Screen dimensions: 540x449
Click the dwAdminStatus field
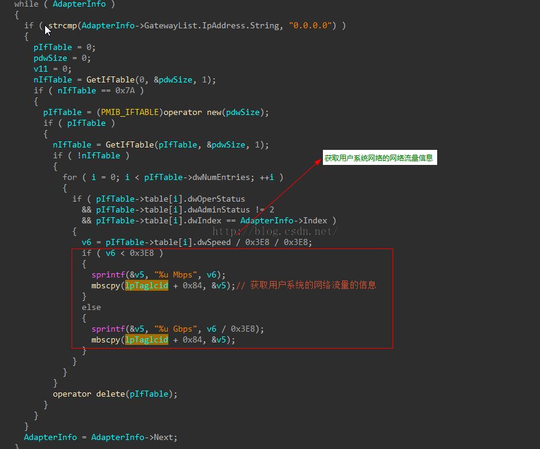point(218,209)
